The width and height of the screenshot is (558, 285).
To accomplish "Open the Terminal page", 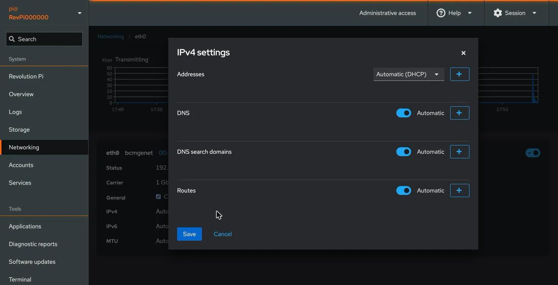I will pyautogui.click(x=44, y=279).
